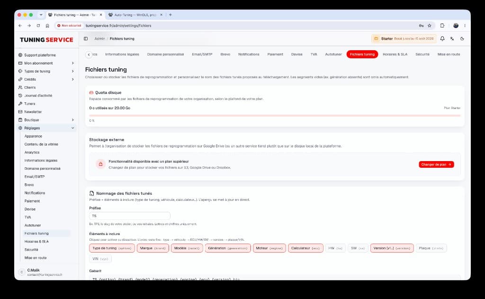The image size is (485, 299).
Task: Toggle the Version (version) chip
Action: pos(392,248)
